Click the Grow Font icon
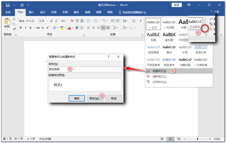226x143 pixels. [x=51, y=21]
